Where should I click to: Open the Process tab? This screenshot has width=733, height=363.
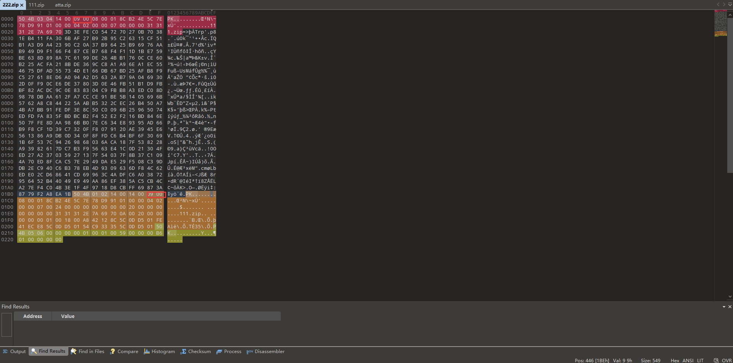click(x=229, y=351)
